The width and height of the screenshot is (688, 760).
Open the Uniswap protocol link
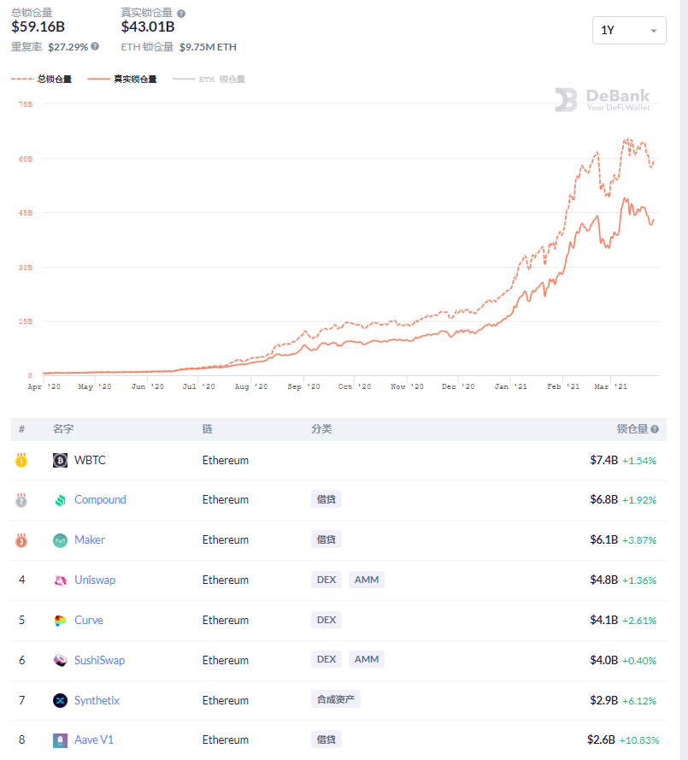pyautogui.click(x=95, y=580)
